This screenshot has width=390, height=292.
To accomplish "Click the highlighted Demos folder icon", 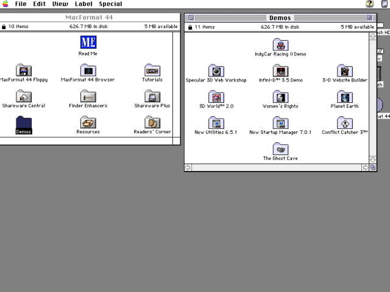I will click(x=24, y=122).
